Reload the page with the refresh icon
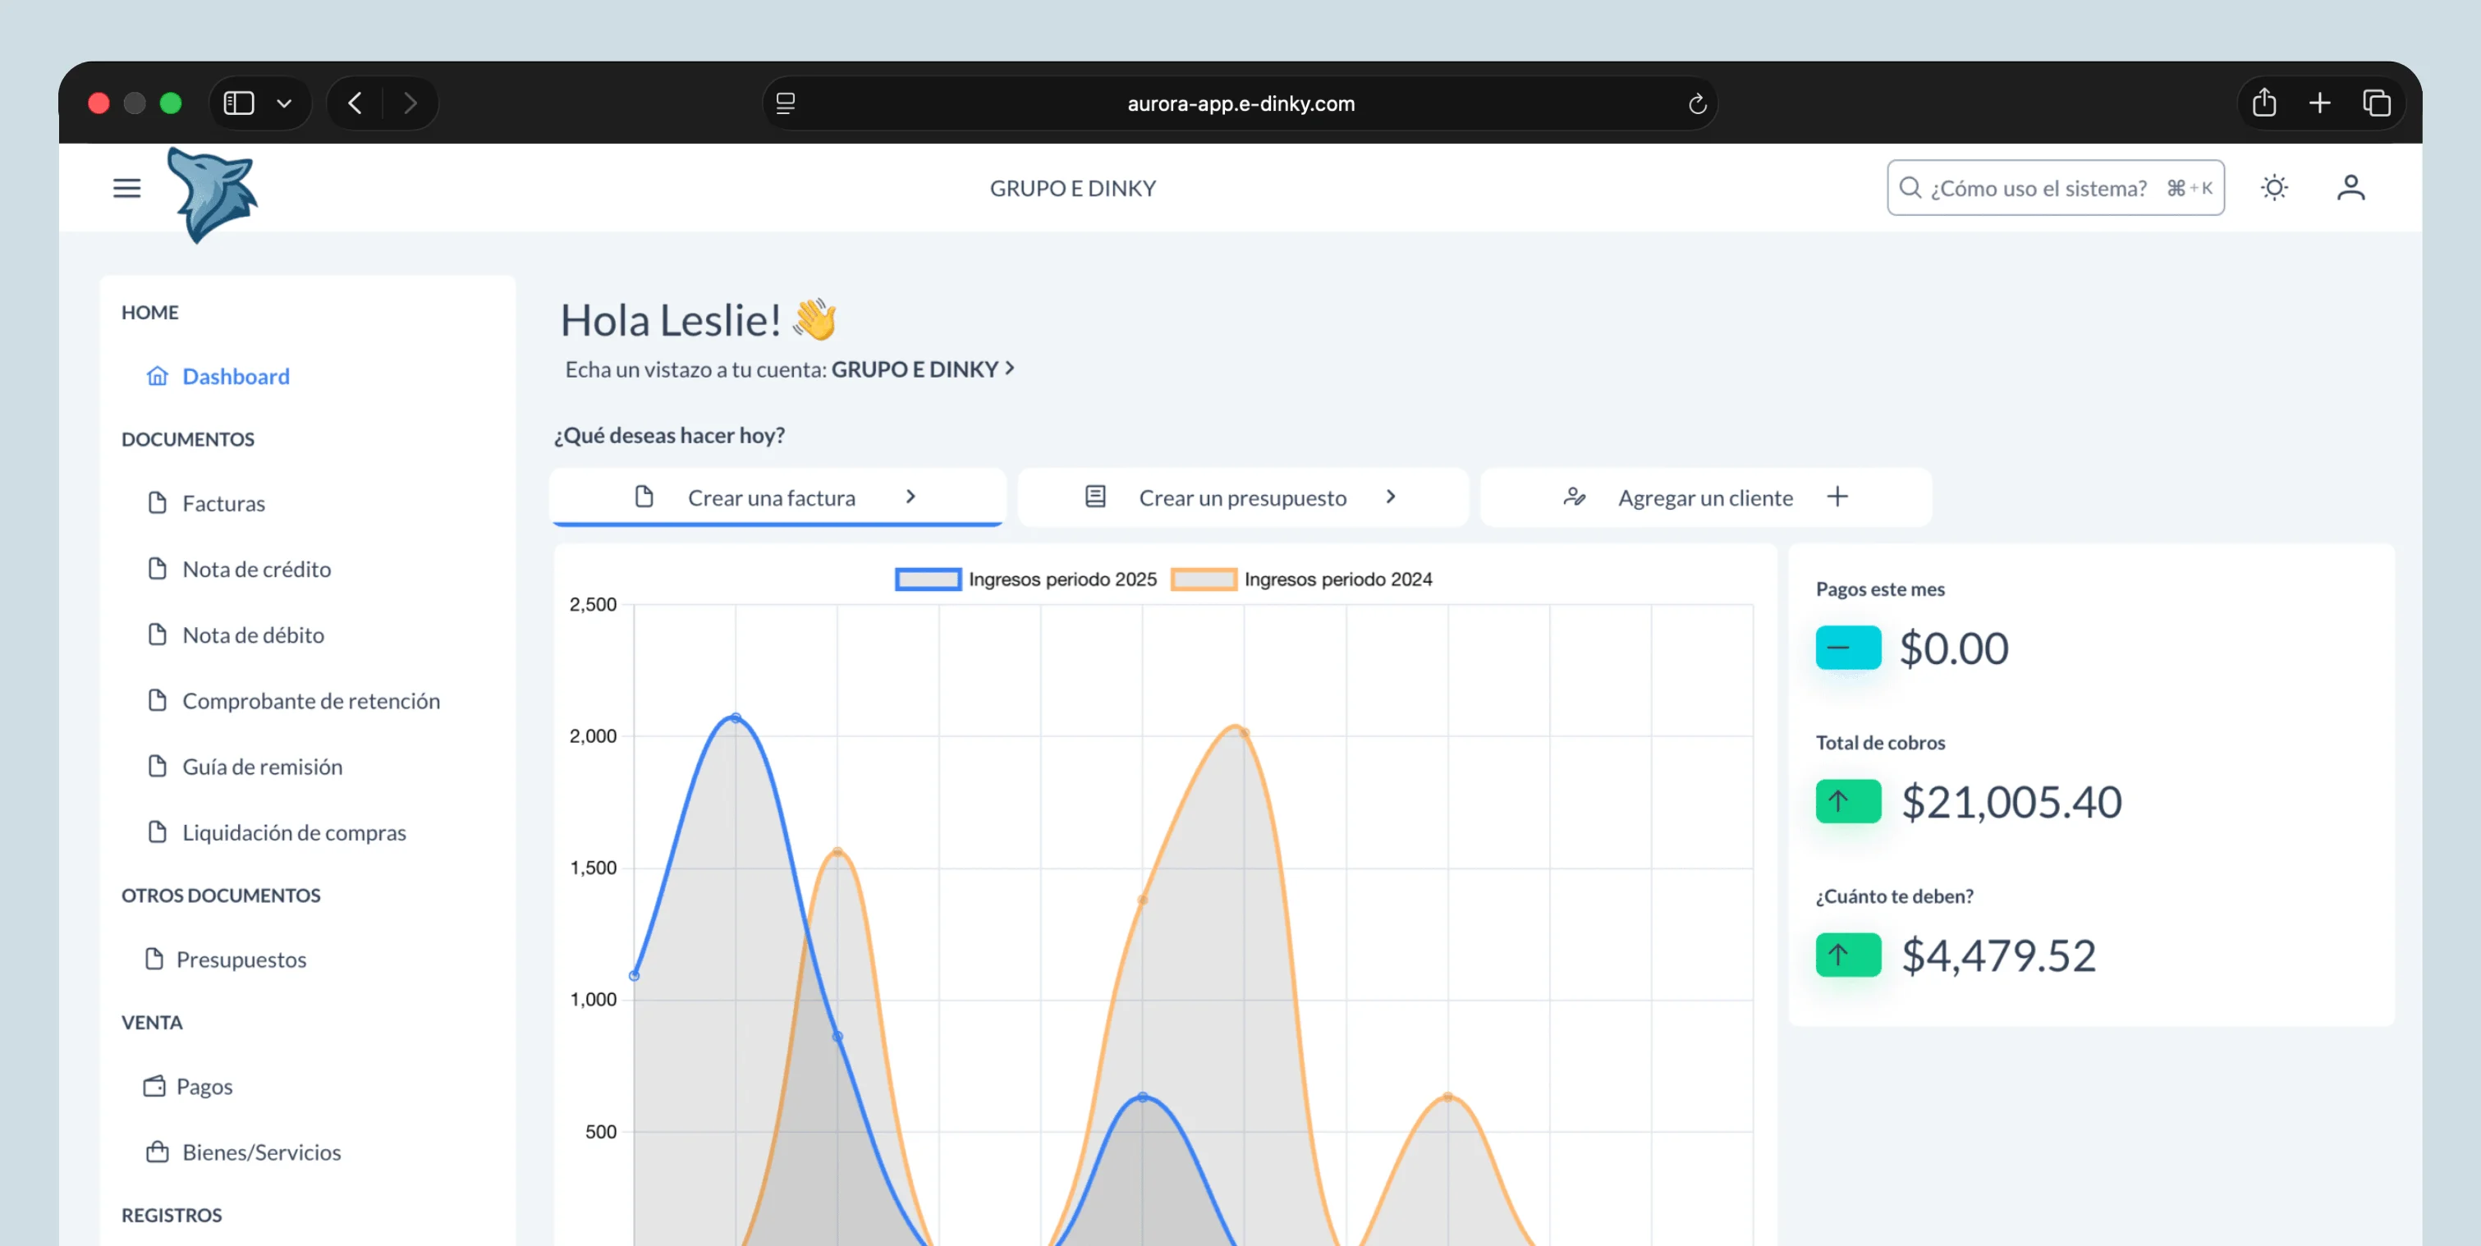The height and width of the screenshot is (1246, 2481). point(1697,103)
